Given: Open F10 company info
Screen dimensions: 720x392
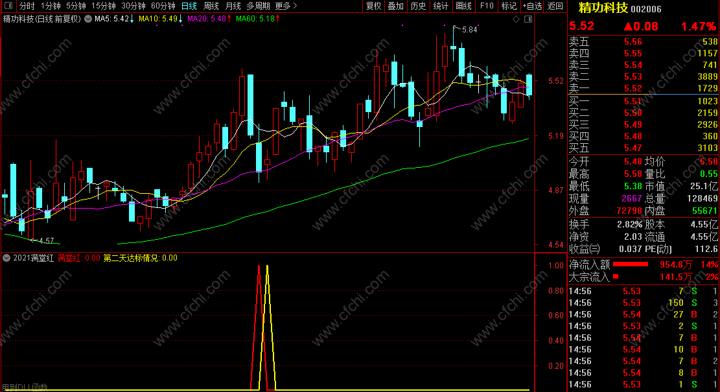Looking at the screenshot, I should pos(486,6).
